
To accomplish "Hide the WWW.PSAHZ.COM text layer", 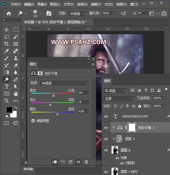I will click(106, 116).
